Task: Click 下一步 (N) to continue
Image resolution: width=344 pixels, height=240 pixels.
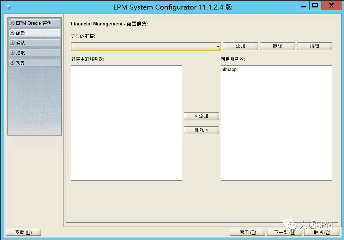Action: pyautogui.click(x=285, y=232)
